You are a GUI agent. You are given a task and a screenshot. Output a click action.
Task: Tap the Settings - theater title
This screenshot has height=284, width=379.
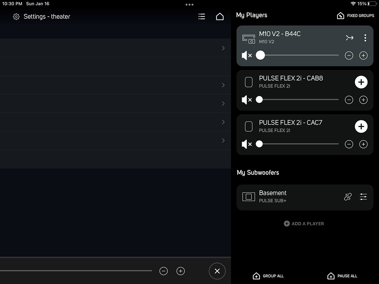point(47,17)
